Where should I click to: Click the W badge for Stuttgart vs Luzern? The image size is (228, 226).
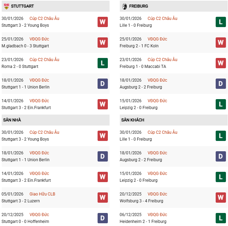pyautogui.click(x=102, y=198)
